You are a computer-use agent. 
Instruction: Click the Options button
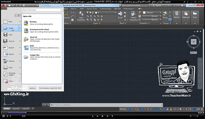[x=33, y=88]
